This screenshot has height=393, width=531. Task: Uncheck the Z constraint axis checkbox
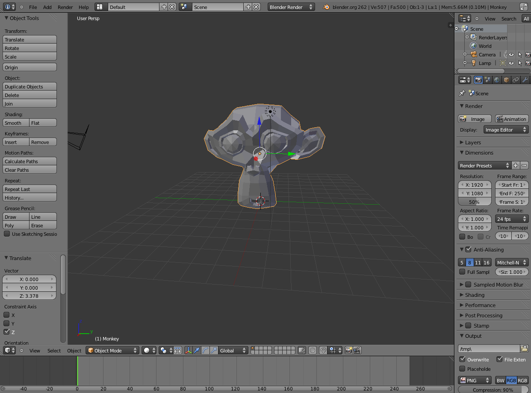pos(6,332)
